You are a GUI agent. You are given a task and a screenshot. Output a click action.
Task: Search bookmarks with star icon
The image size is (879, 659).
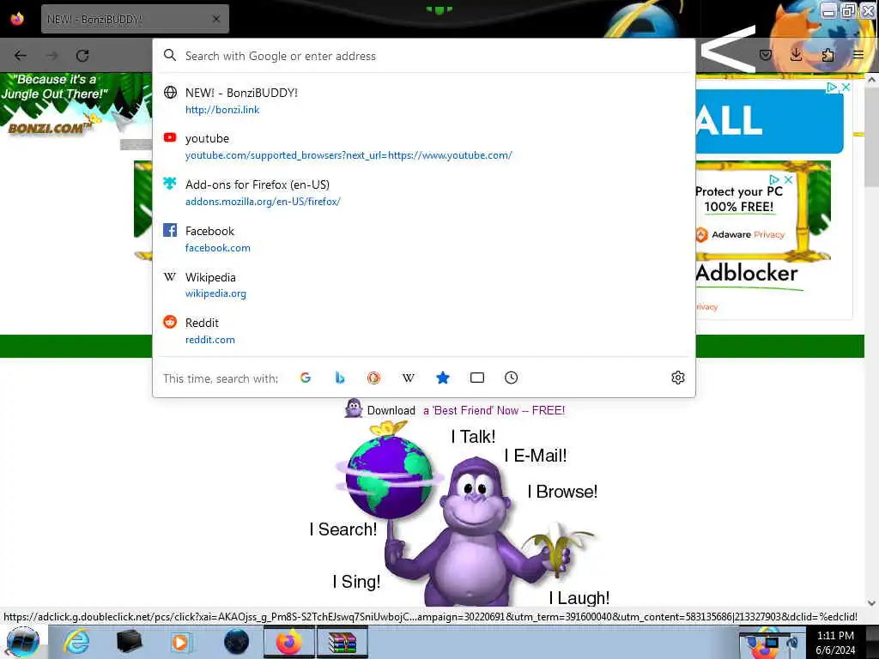coord(443,378)
